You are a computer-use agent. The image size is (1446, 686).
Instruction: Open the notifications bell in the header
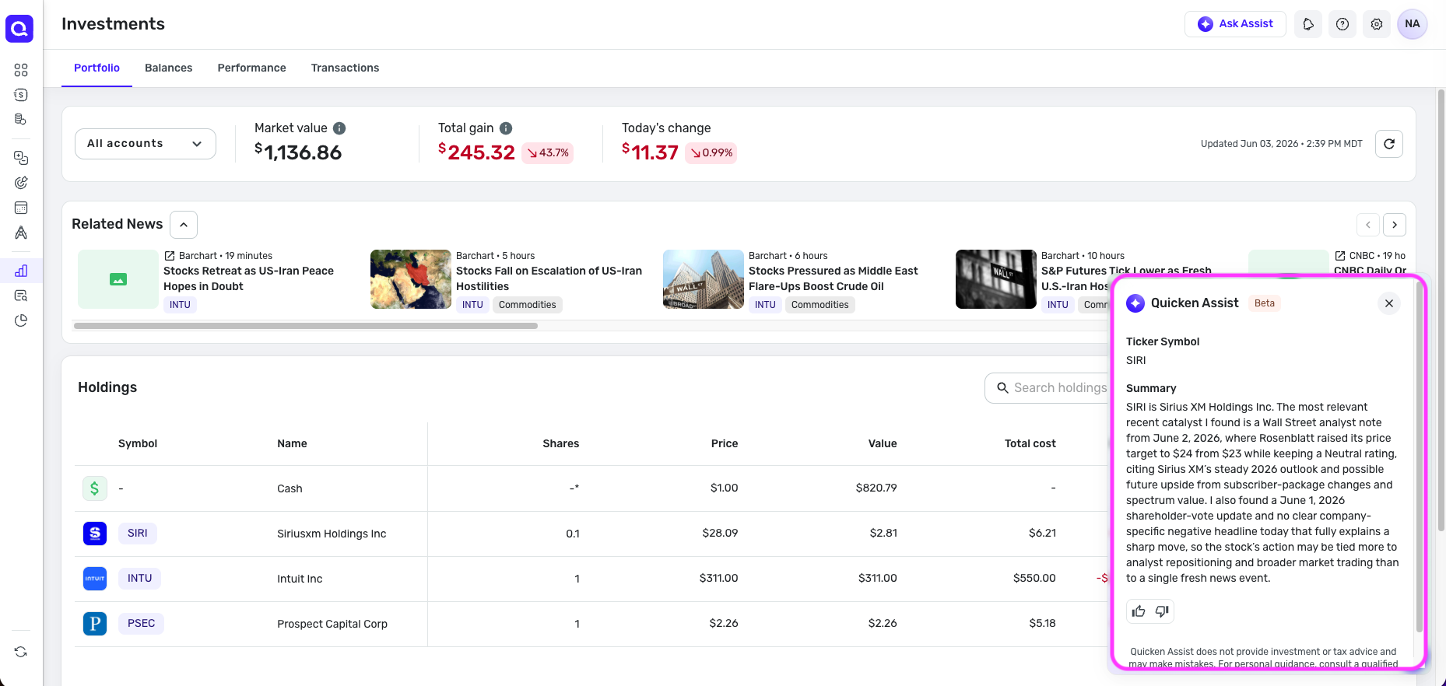click(1308, 24)
